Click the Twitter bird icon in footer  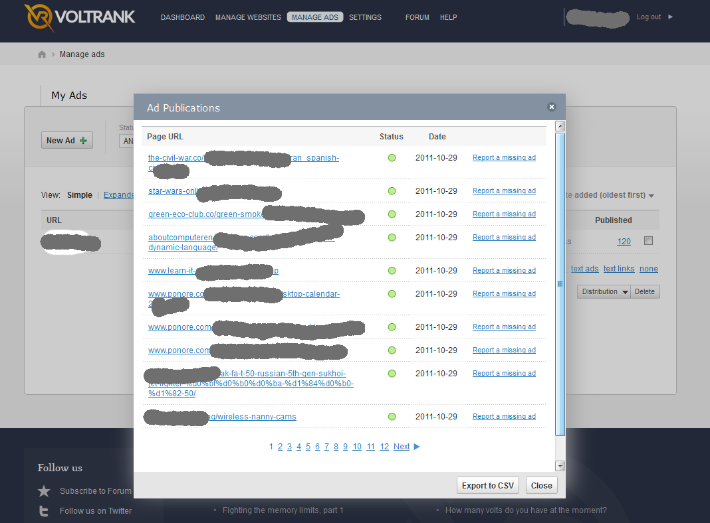[x=44, y=510]
